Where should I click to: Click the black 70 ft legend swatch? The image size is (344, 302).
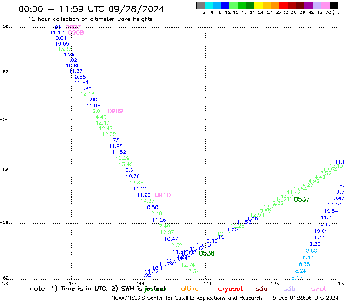tap(334, 6)
